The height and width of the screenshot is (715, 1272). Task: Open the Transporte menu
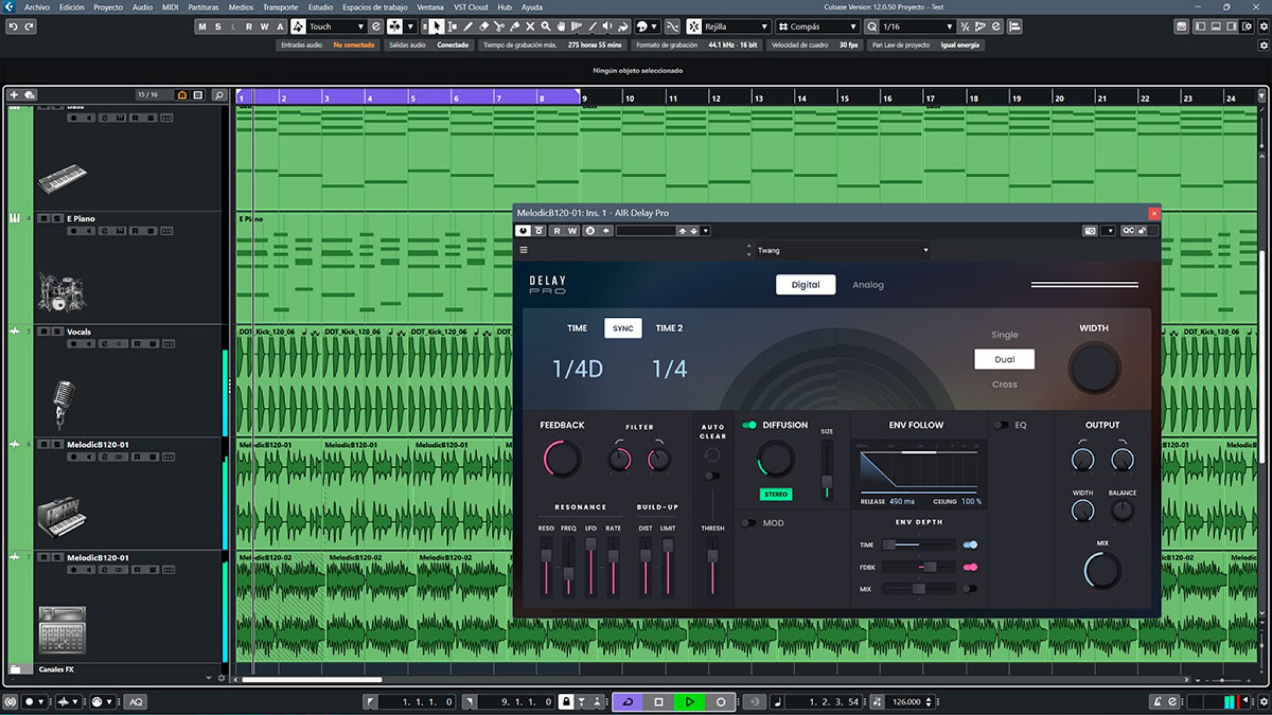pyautogui.click(x=280, y=7)
